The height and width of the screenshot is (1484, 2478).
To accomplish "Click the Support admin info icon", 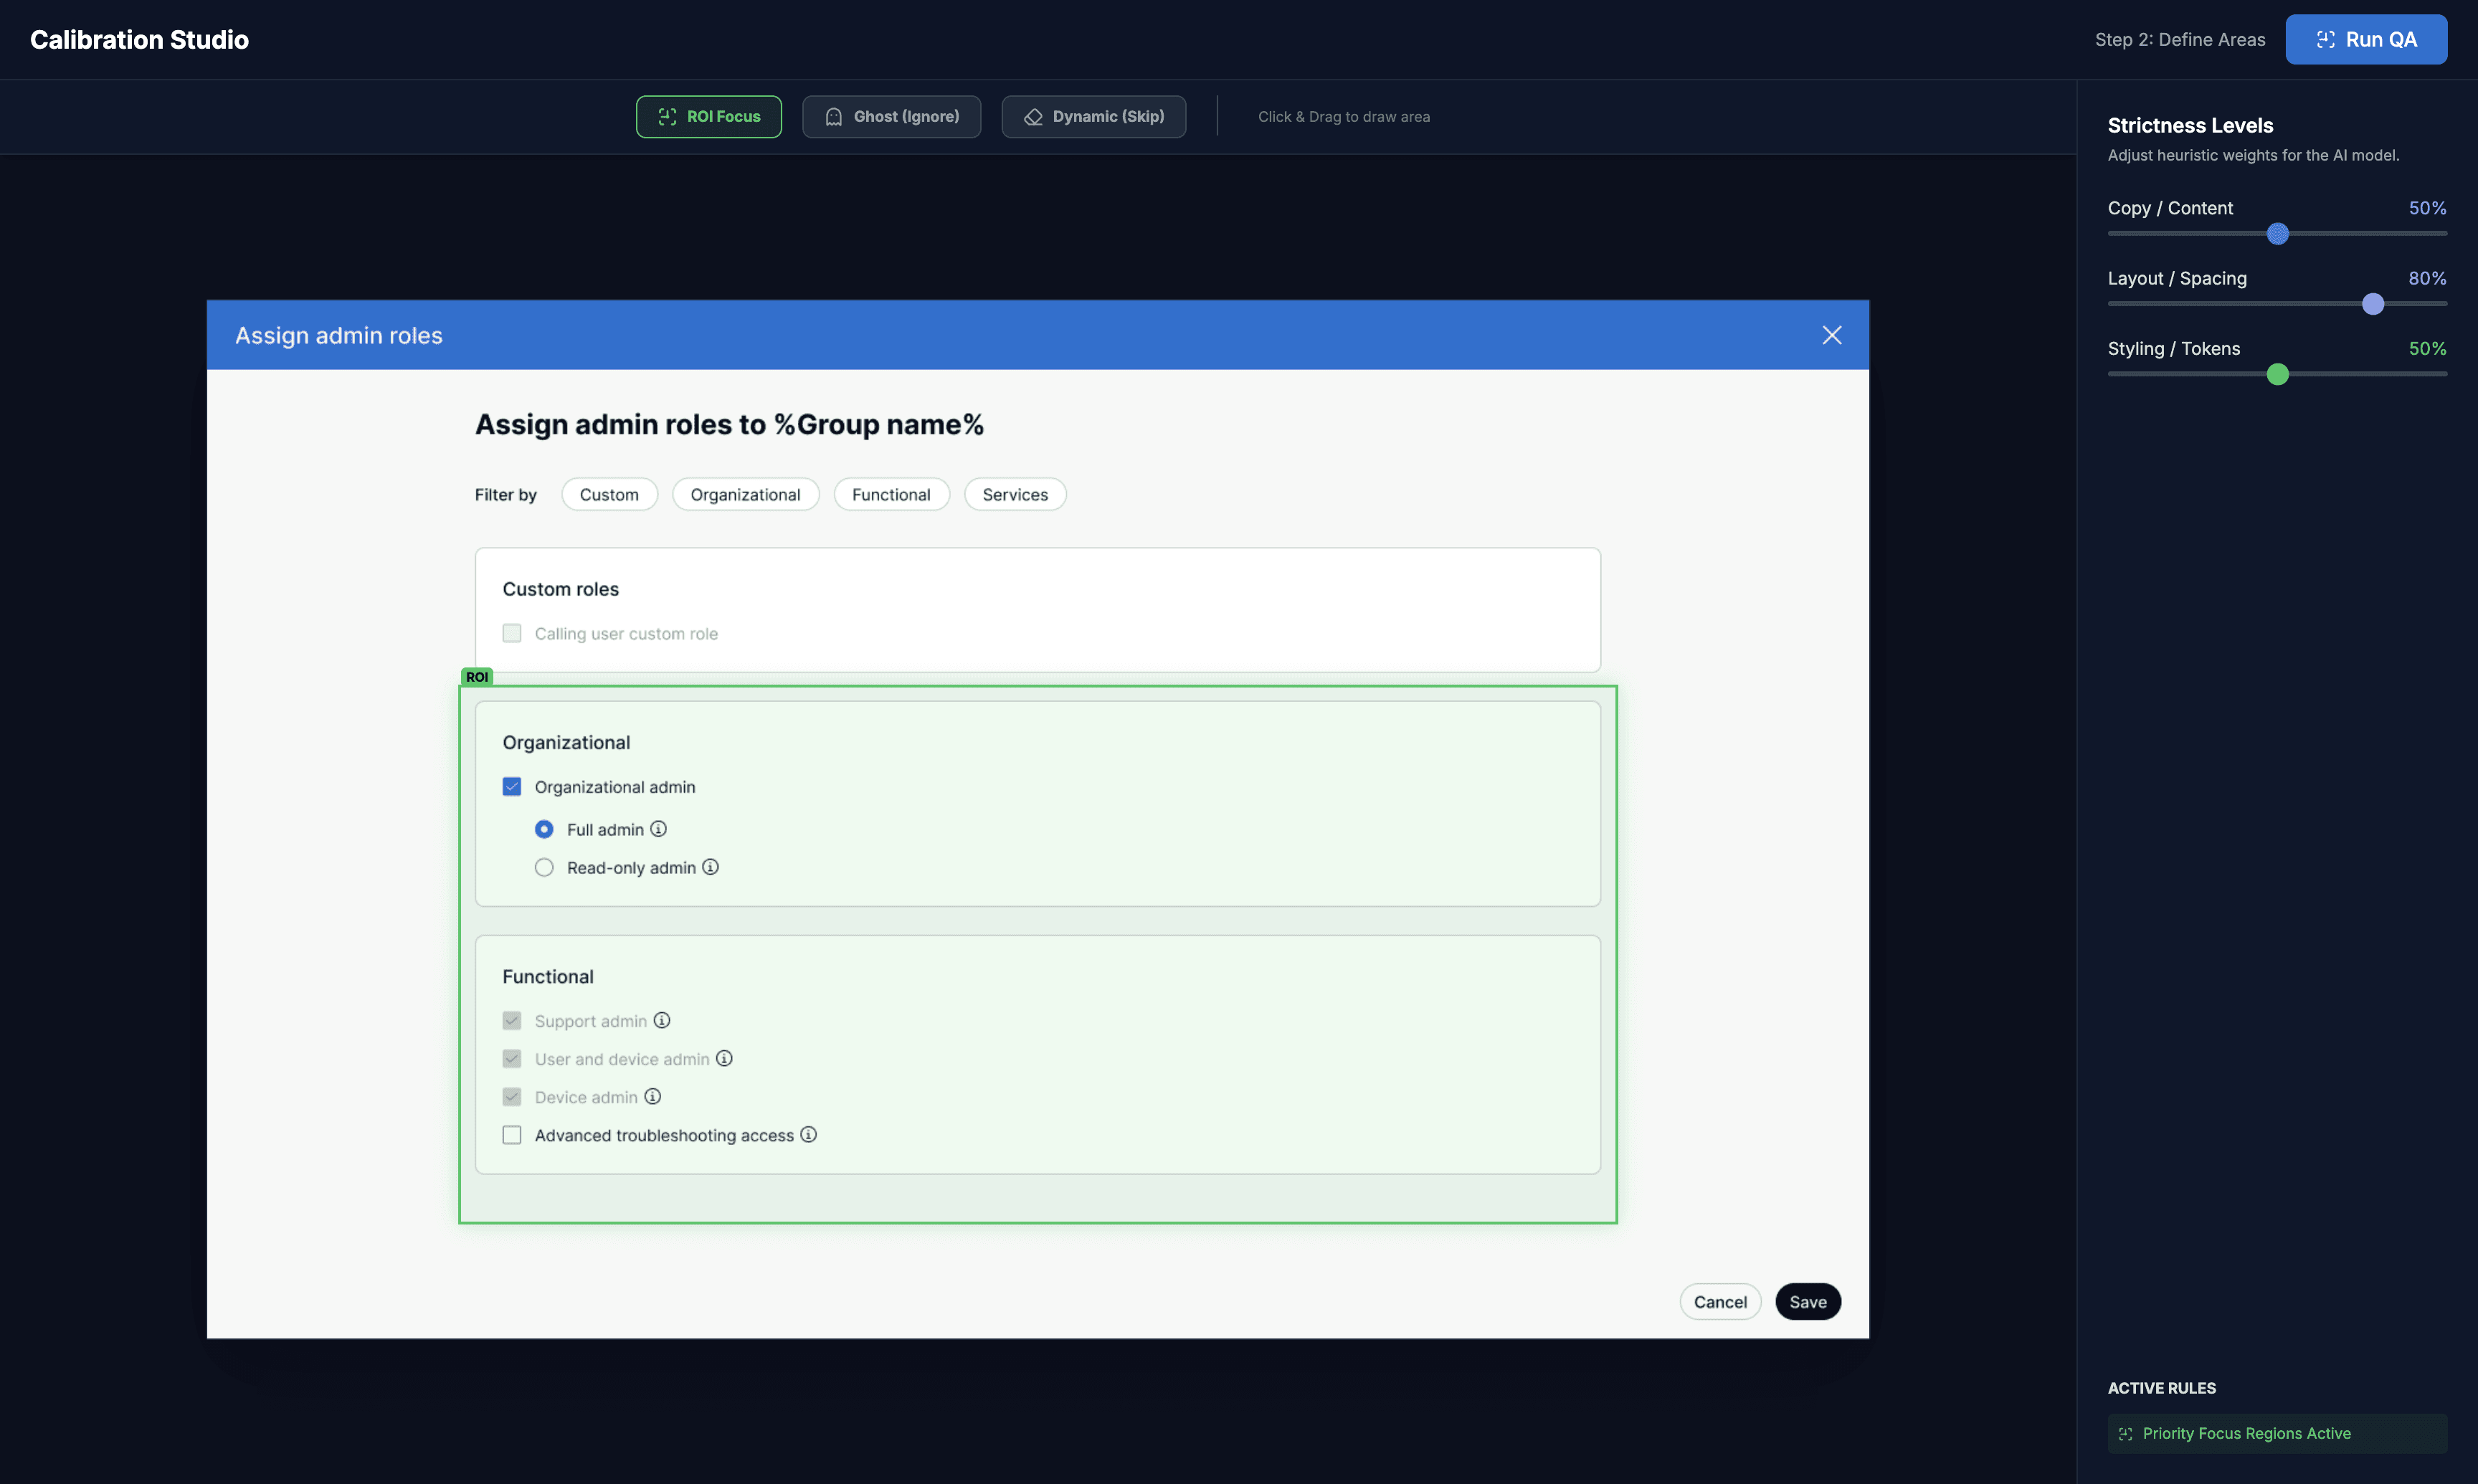I will click(662, 1020).
